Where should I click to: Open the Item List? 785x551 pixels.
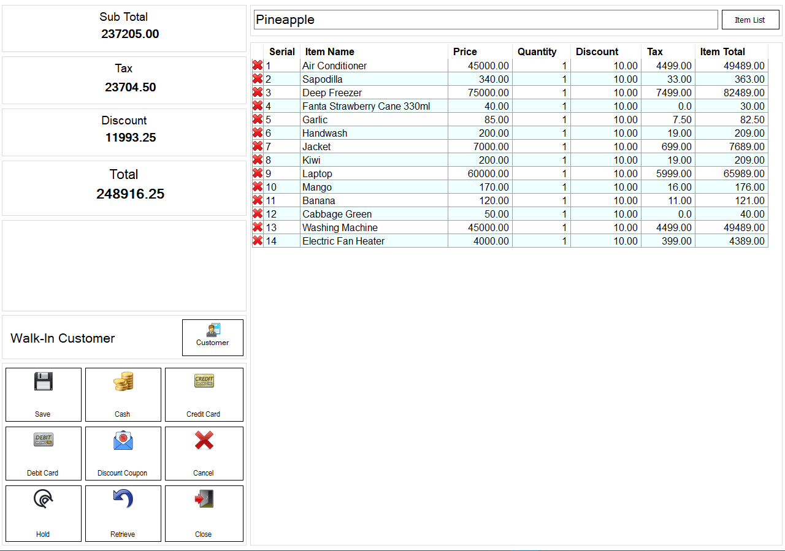tap(750, 20)
